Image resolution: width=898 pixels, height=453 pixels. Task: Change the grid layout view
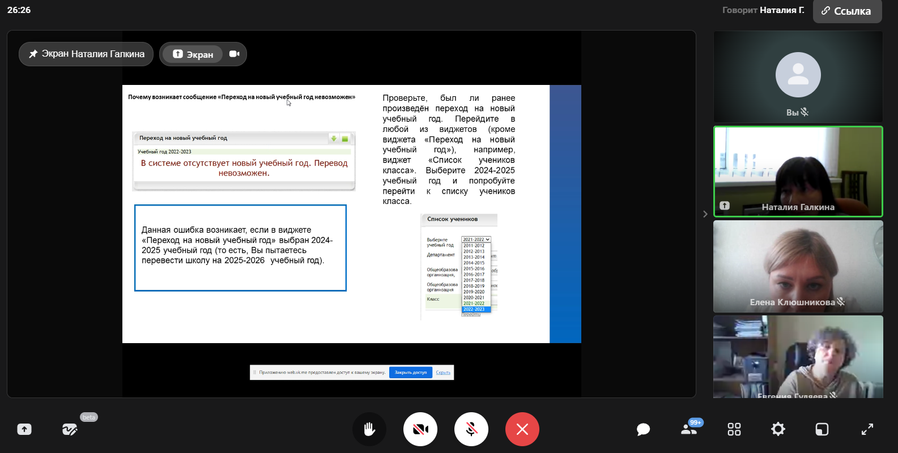pyautogui.click(x=734, y=429)
